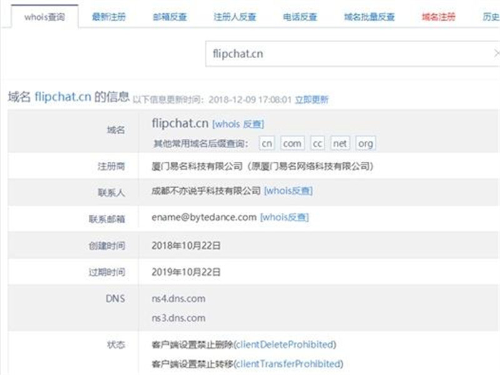Screen dimensions: 500x375
Task: Select email text ename@bytedance.com
Action: pos(204,217)
